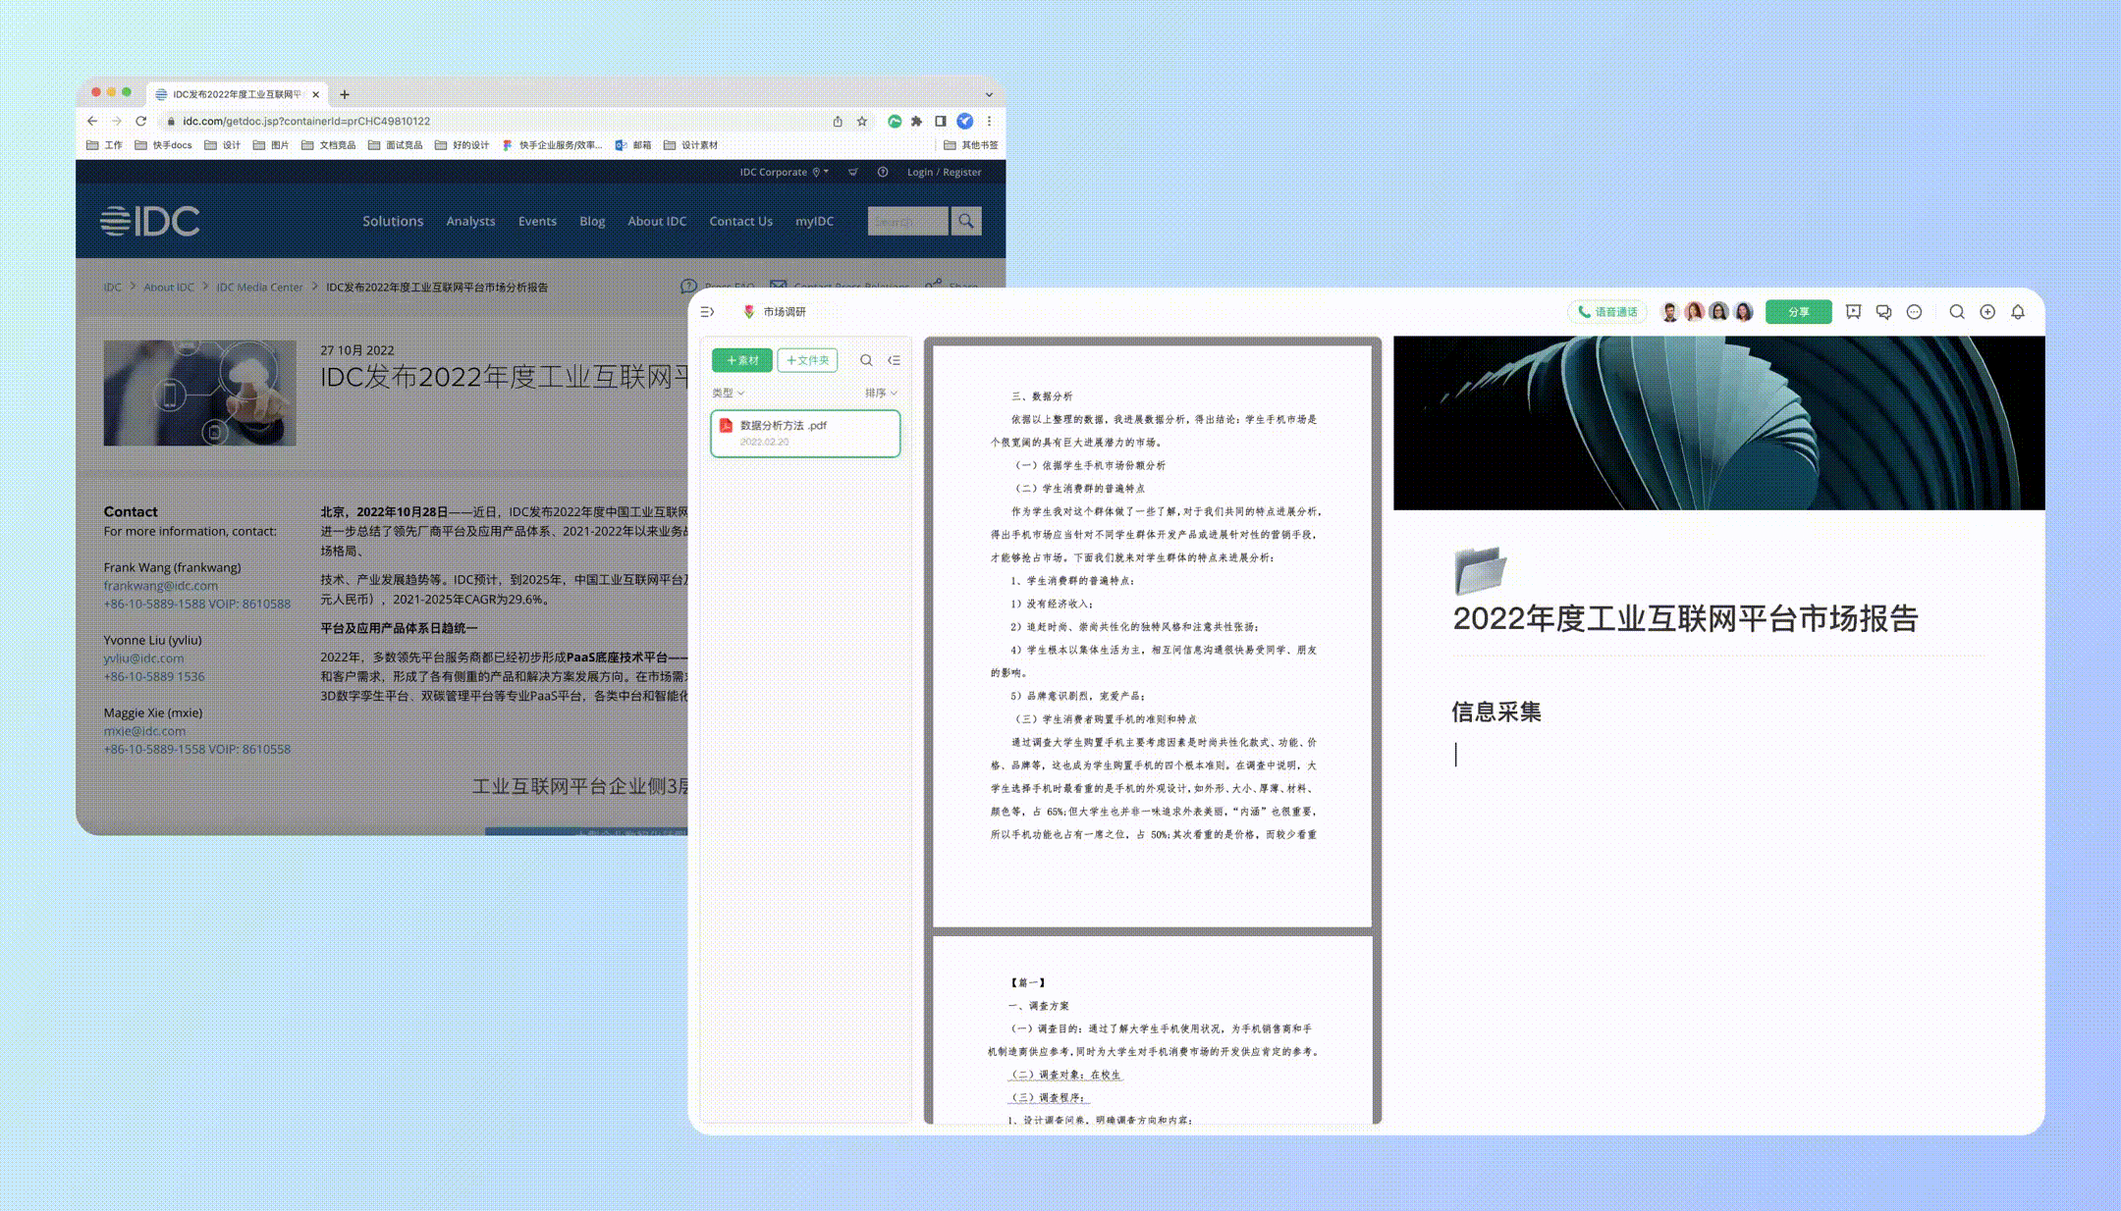
Task: Open the Analysts menu item
Action: (470, 222)
